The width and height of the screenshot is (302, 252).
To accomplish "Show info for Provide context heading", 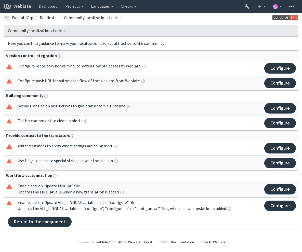I will click(72, 136).
